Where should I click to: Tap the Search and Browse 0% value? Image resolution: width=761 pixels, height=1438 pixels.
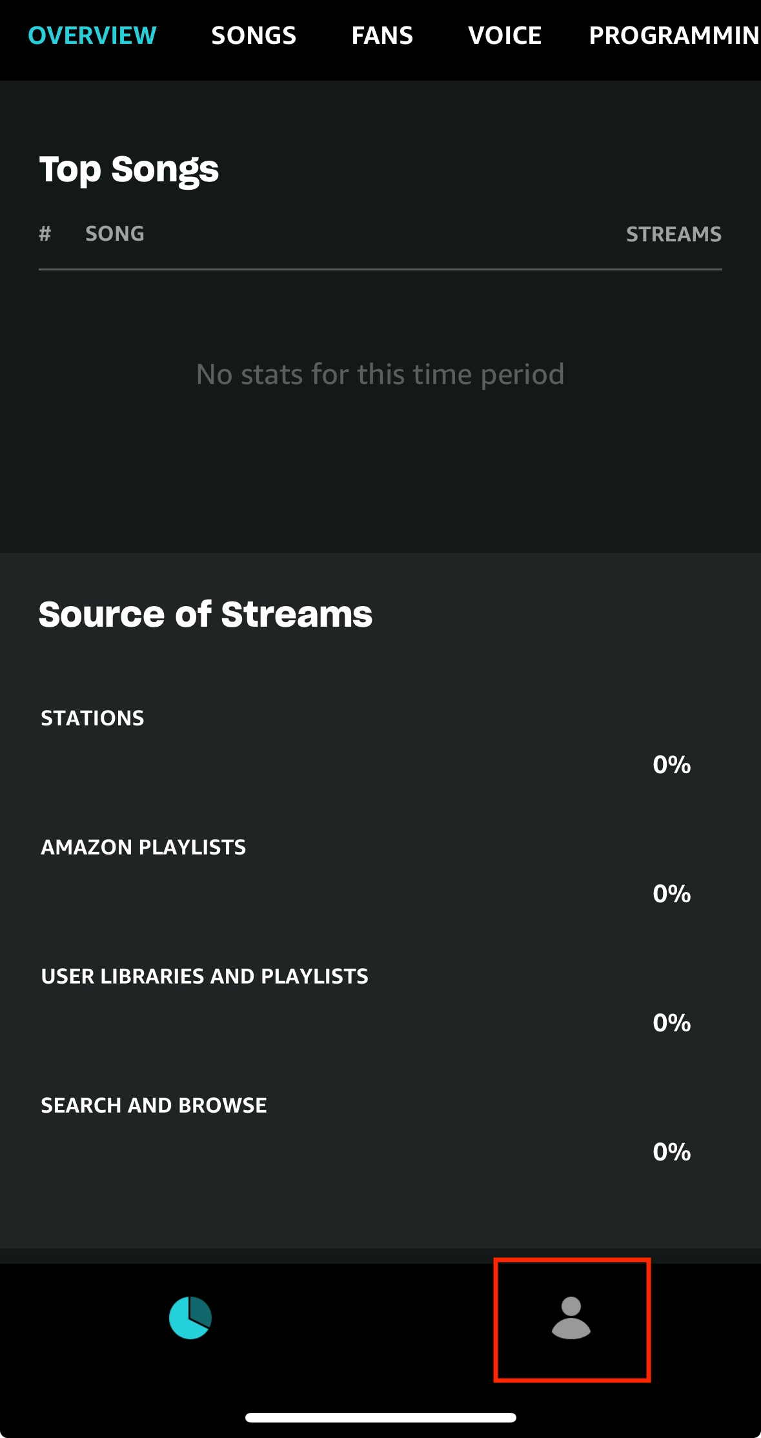672,1152
